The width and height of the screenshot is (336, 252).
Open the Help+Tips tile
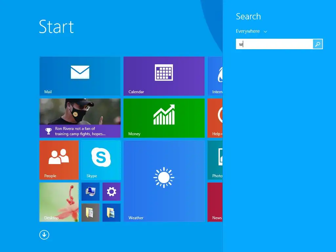coord(215,118)
